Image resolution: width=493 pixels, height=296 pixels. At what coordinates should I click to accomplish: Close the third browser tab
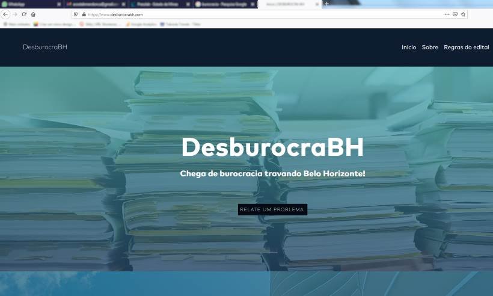(188, 4)
